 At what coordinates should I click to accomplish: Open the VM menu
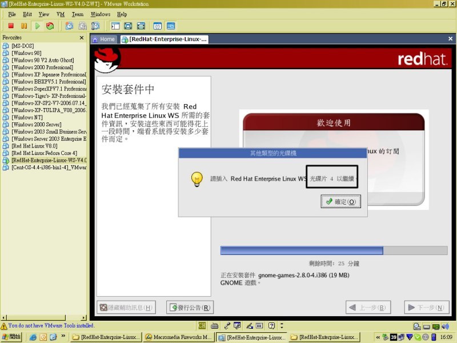pos(61,14)
